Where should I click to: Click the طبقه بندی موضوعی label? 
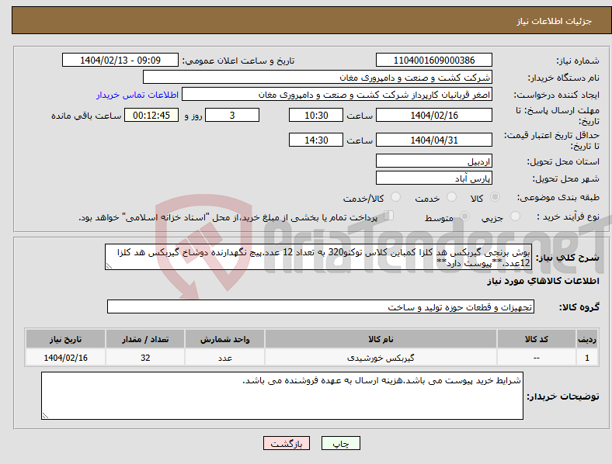(x=558, y=198)
